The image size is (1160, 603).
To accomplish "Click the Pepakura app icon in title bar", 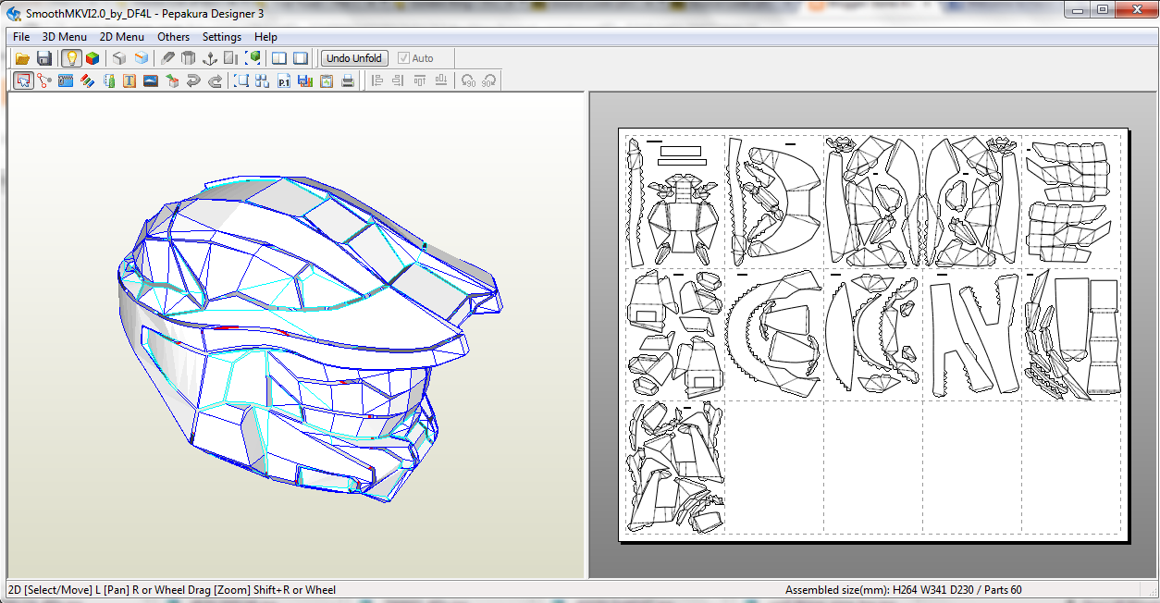I will tap(14, 12).
